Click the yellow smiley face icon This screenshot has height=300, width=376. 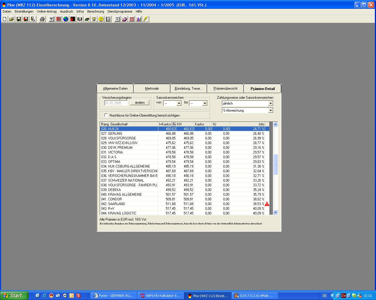[x=101, y=19]
